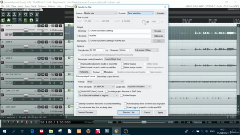Click the Presets button
The height and width of the screenshot is (135, 240).
coord(160,13)
